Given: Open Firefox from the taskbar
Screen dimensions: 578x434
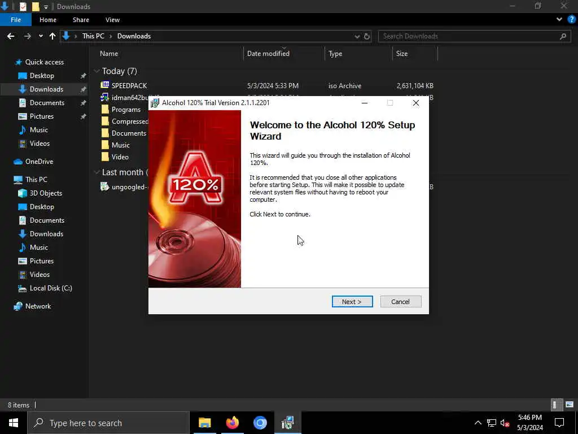Looking at the screenshot, I should [x=232, y=423].
